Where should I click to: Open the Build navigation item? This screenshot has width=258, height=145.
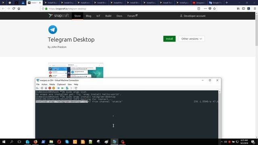pyautogui.click(x=108, y=16)
